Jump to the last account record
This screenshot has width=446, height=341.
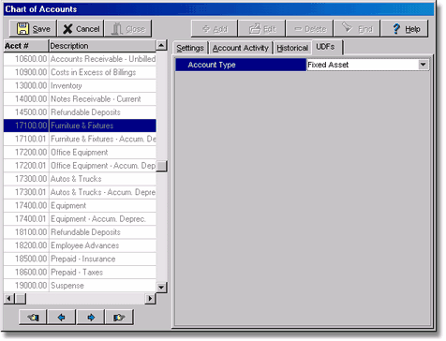(x=119, y=318)
